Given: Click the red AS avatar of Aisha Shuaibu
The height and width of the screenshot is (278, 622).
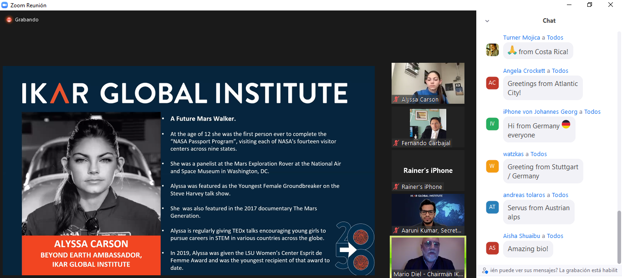Looking at the screenshot, I should pos(492,248).
